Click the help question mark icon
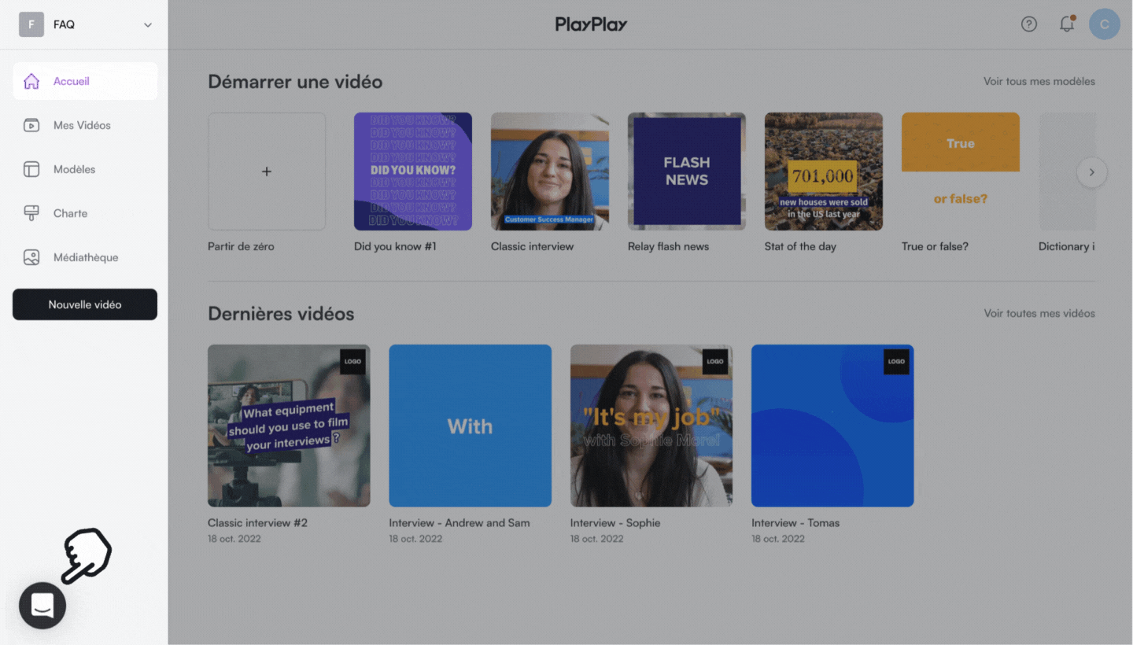The height and width of the screenshot is (645, 1133). 1028,24
